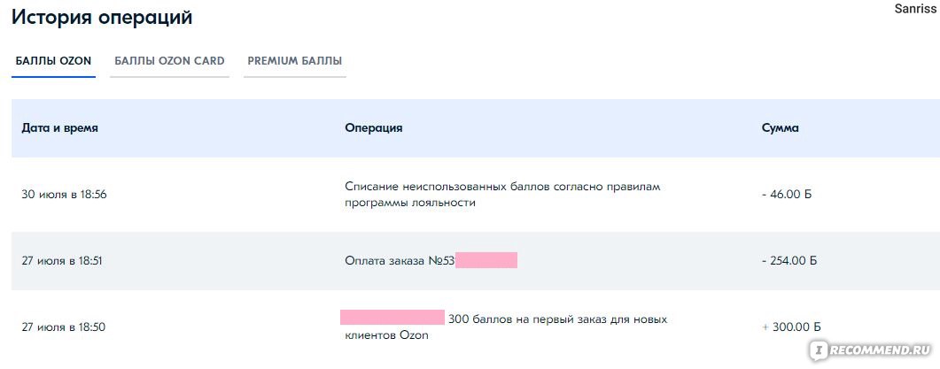Screen dimensions: 940x369
Task: Click the Дата и время column header
Action: click(60, 128)
